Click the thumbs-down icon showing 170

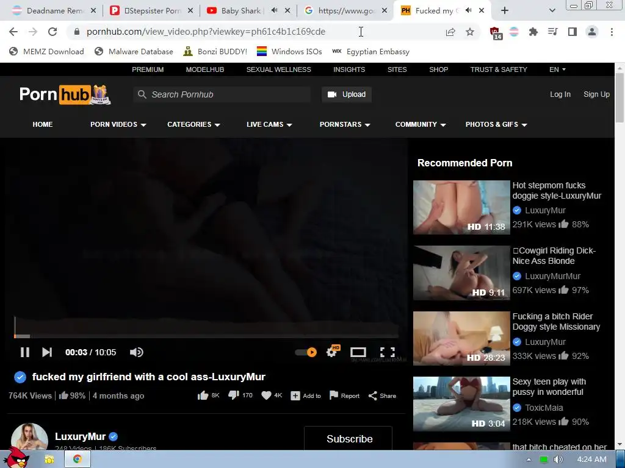pos(234,395)
